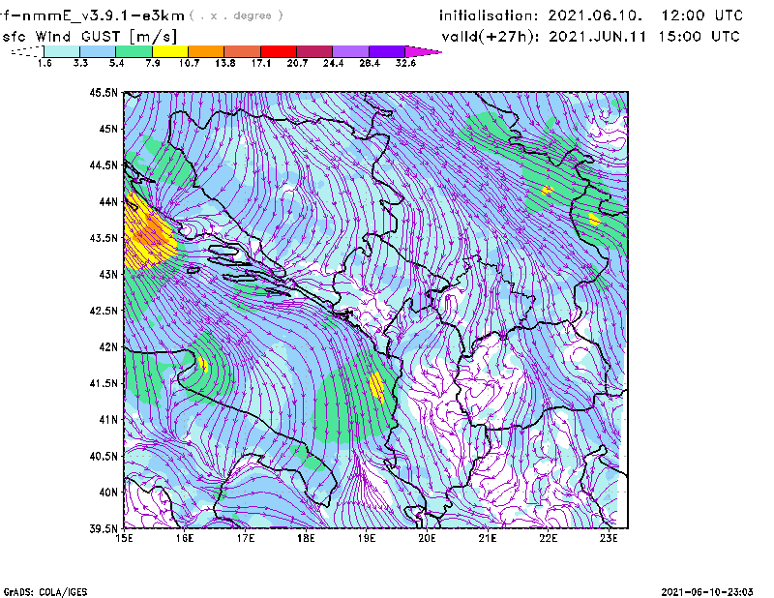
Task: Click the legend value '7.9'
Action: point(153,63)
